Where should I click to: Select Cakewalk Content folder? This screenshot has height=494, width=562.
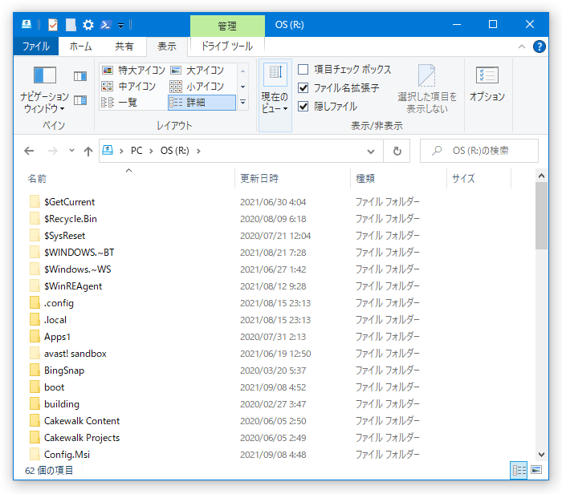(x=82, y=420)
